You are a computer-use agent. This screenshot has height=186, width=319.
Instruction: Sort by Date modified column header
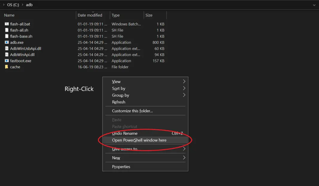90,15
